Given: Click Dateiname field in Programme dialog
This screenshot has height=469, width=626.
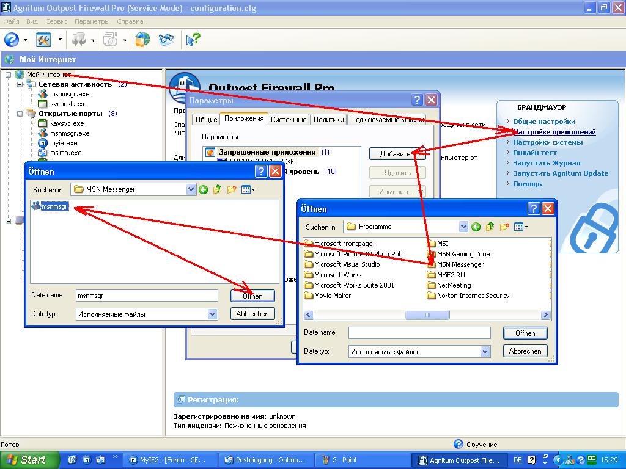Looking at the screenshot, I should click(419, 333).
